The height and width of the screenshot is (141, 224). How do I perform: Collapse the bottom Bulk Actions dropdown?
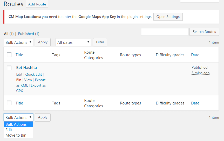tap(18, 117)
